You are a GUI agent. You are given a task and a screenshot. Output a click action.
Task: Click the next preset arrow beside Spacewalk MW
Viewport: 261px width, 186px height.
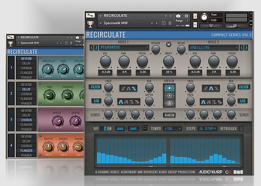tap(157, 23)
